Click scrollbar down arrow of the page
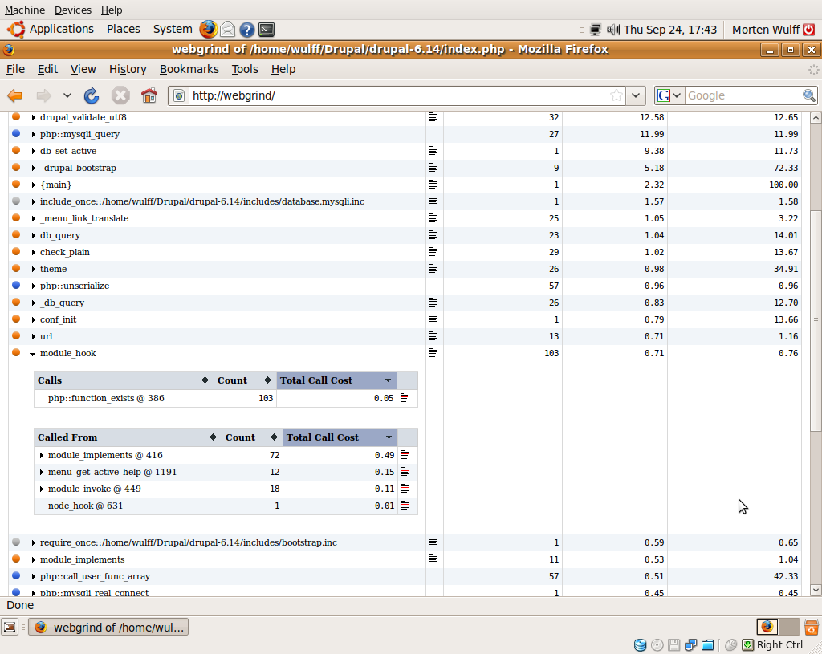Screen dimensions: 822x654 (816, 590)
